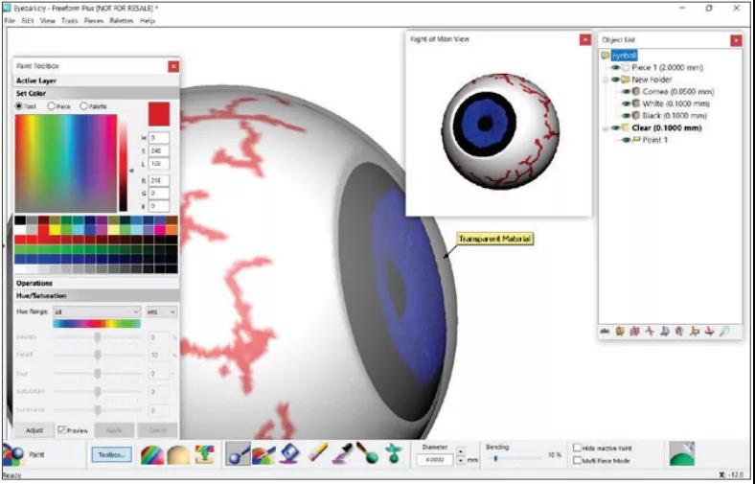Select the Cornea piece icon in Object List
The image size is (755, 484).
coord(635,91)
